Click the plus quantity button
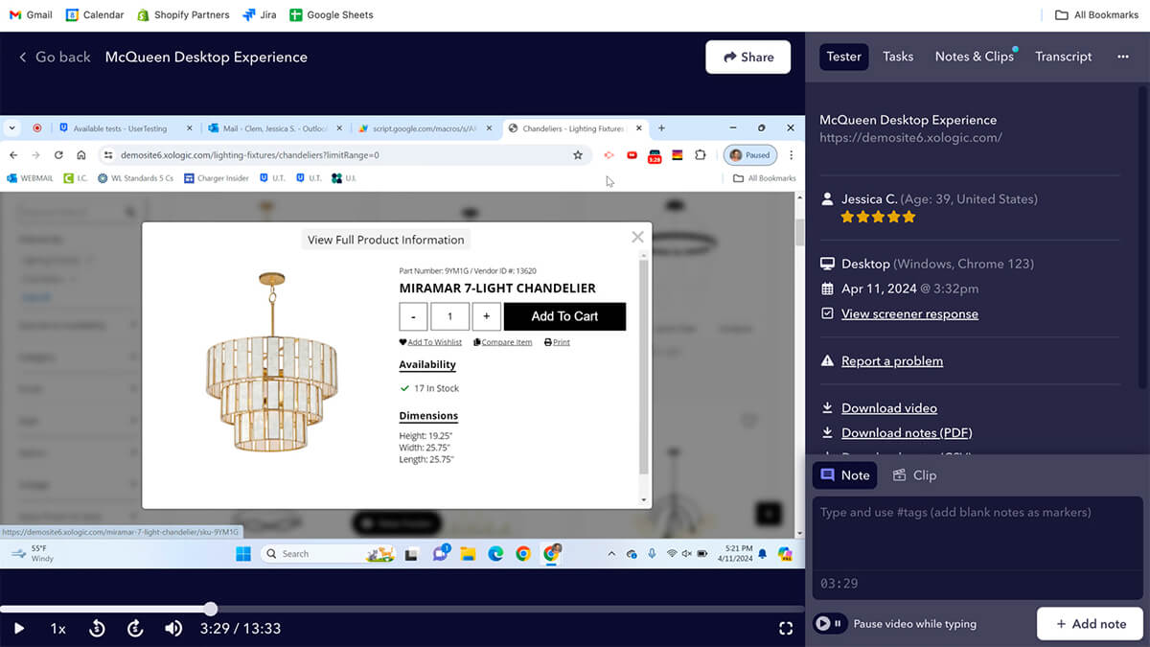 [x=486, y=316]
